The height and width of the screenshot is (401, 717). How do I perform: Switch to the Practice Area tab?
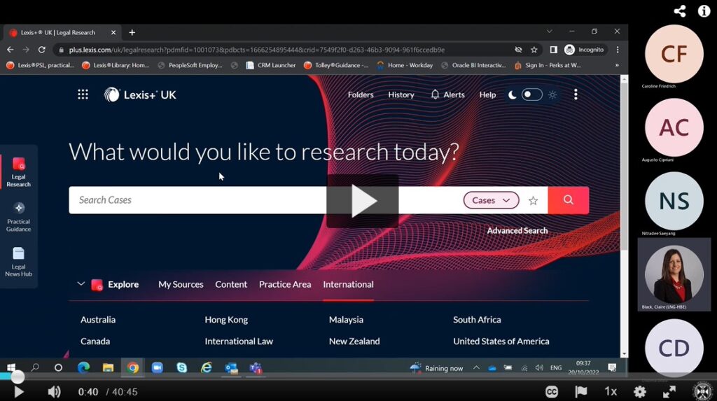[285, 284]
